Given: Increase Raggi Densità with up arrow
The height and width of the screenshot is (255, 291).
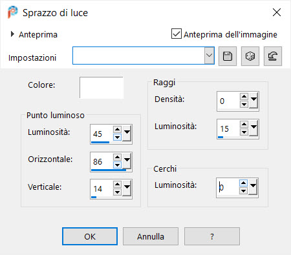Looking at the screenshot, I should pos(244,97).
